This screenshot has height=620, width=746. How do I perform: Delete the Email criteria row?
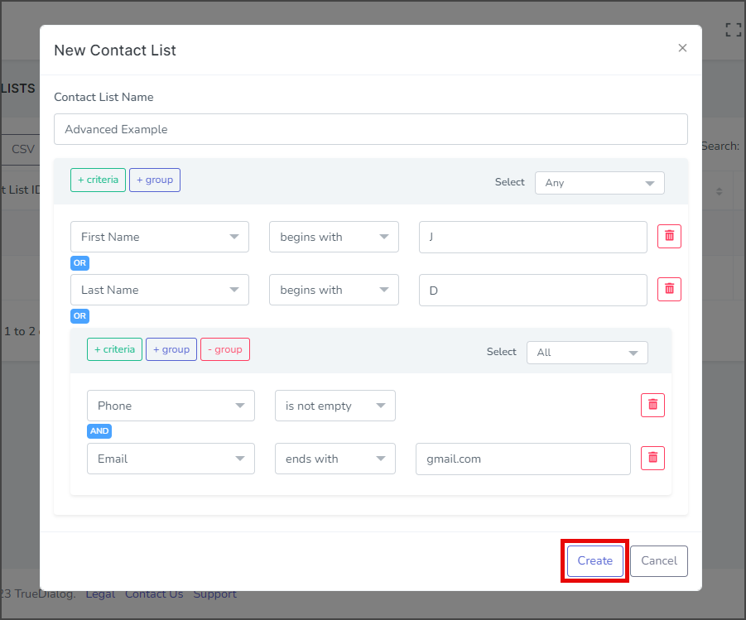point(652,459)
